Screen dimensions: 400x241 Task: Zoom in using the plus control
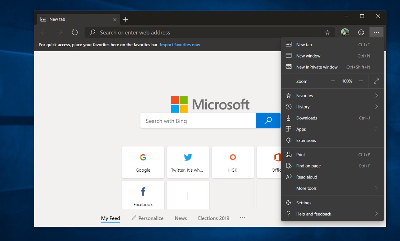point(361,81)
